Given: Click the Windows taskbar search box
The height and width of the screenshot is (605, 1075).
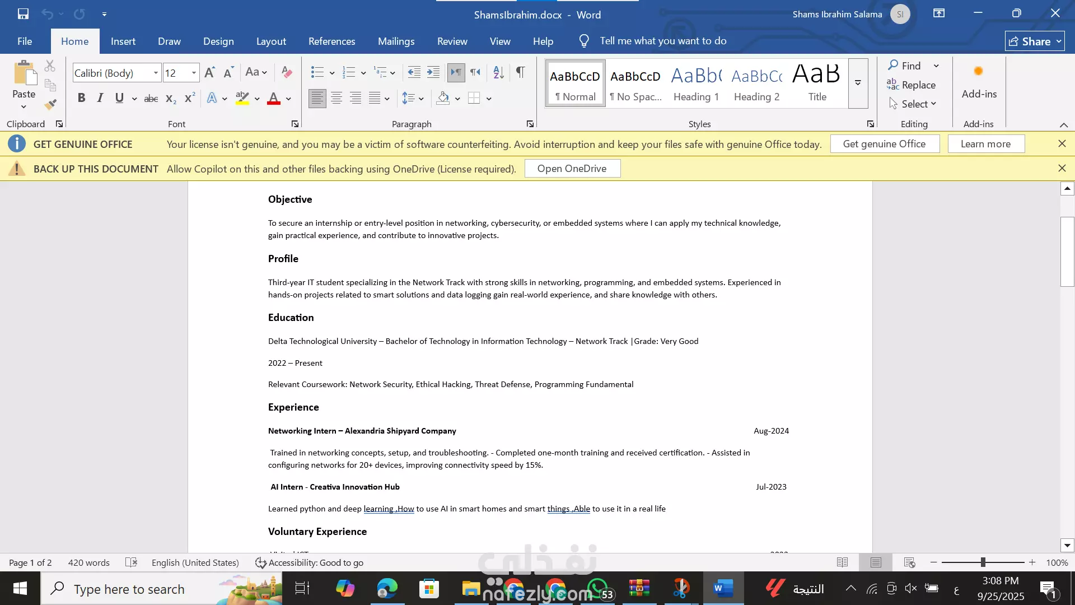Looking at the screenshot, I should pos(129,589).
